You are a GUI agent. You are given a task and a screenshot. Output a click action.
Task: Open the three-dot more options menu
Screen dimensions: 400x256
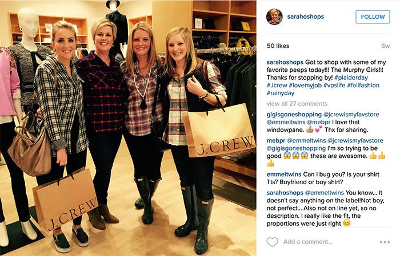385,242
